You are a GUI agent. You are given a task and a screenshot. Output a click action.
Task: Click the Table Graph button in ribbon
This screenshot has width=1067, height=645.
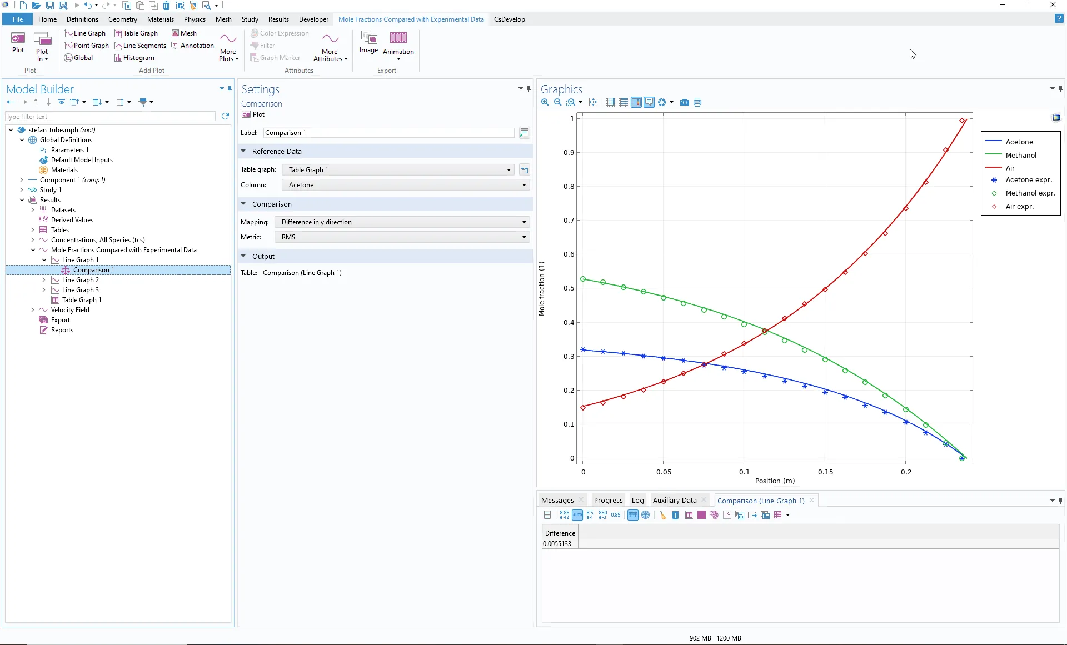136,33
